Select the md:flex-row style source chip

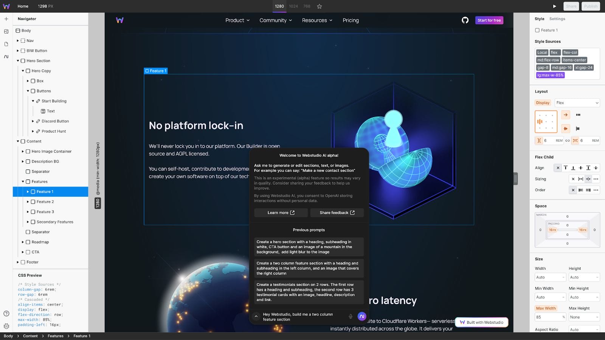548,60
